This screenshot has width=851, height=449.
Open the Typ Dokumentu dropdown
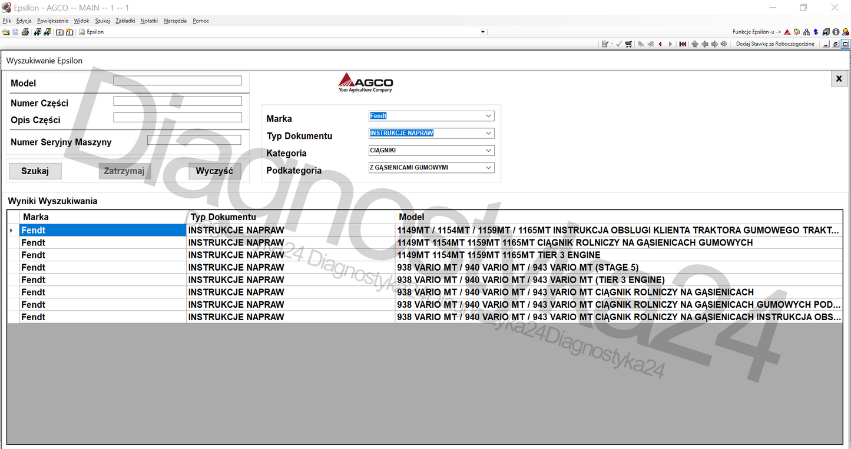[489, 133]
